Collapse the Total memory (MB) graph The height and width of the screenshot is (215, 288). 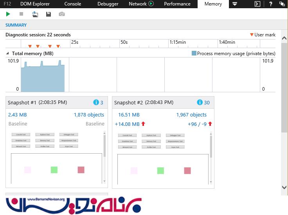coord(7,54)
